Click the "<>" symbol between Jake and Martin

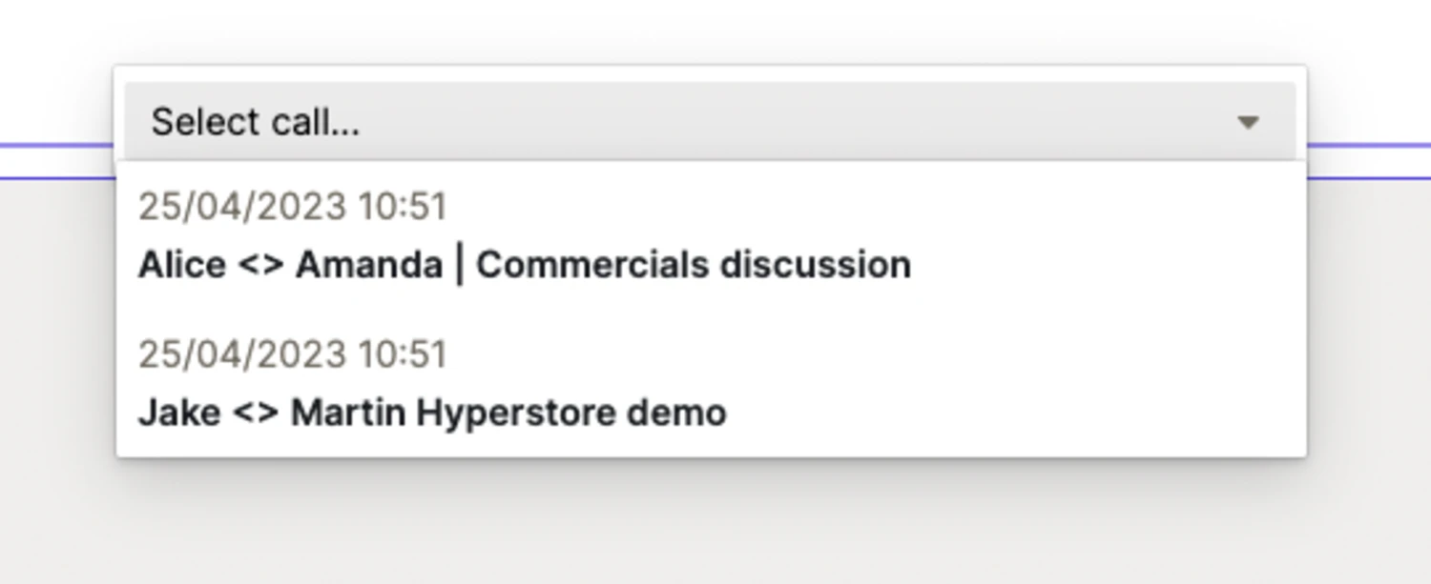click(256, 413)
